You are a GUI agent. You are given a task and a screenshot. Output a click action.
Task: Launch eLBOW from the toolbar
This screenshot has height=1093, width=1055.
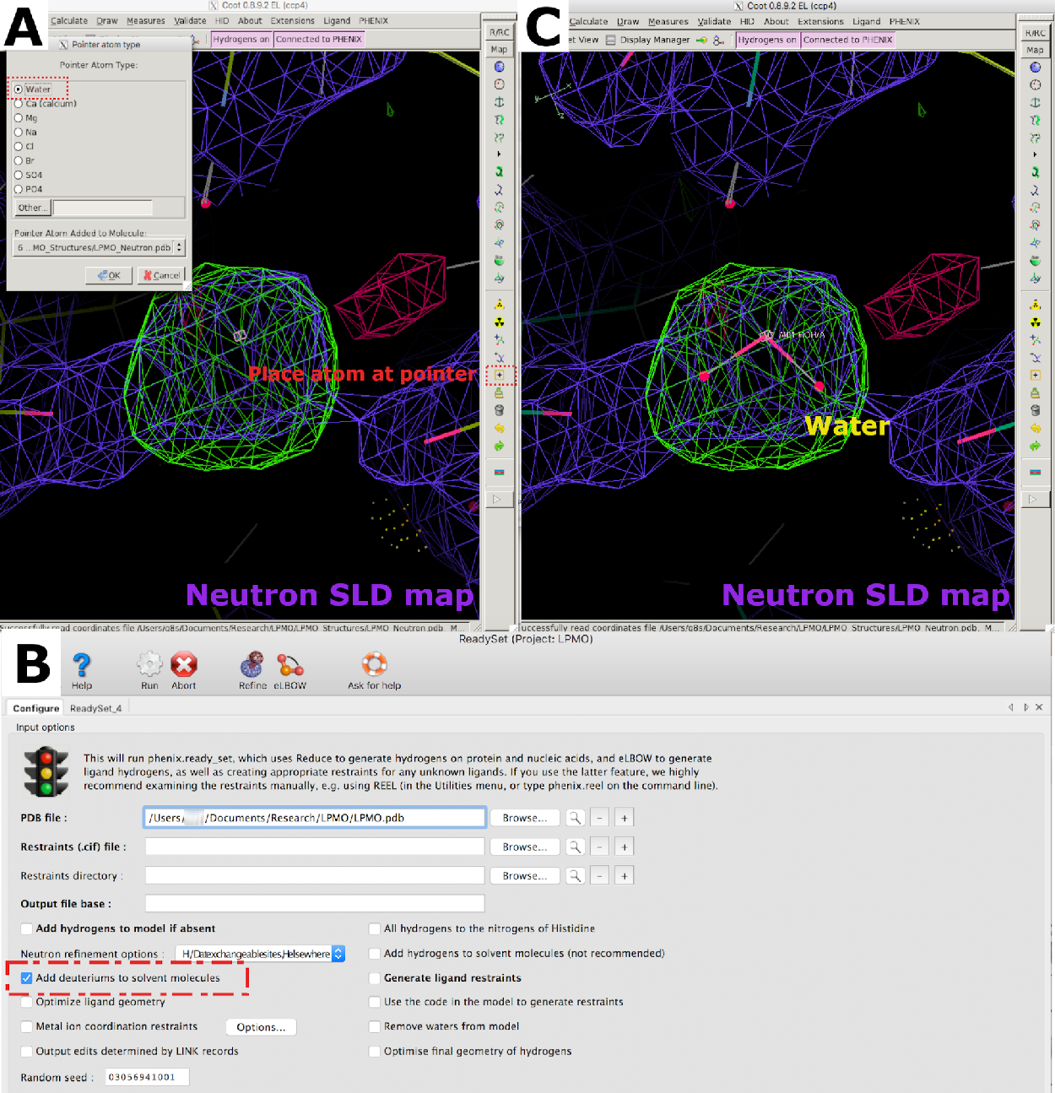point(290,665)
